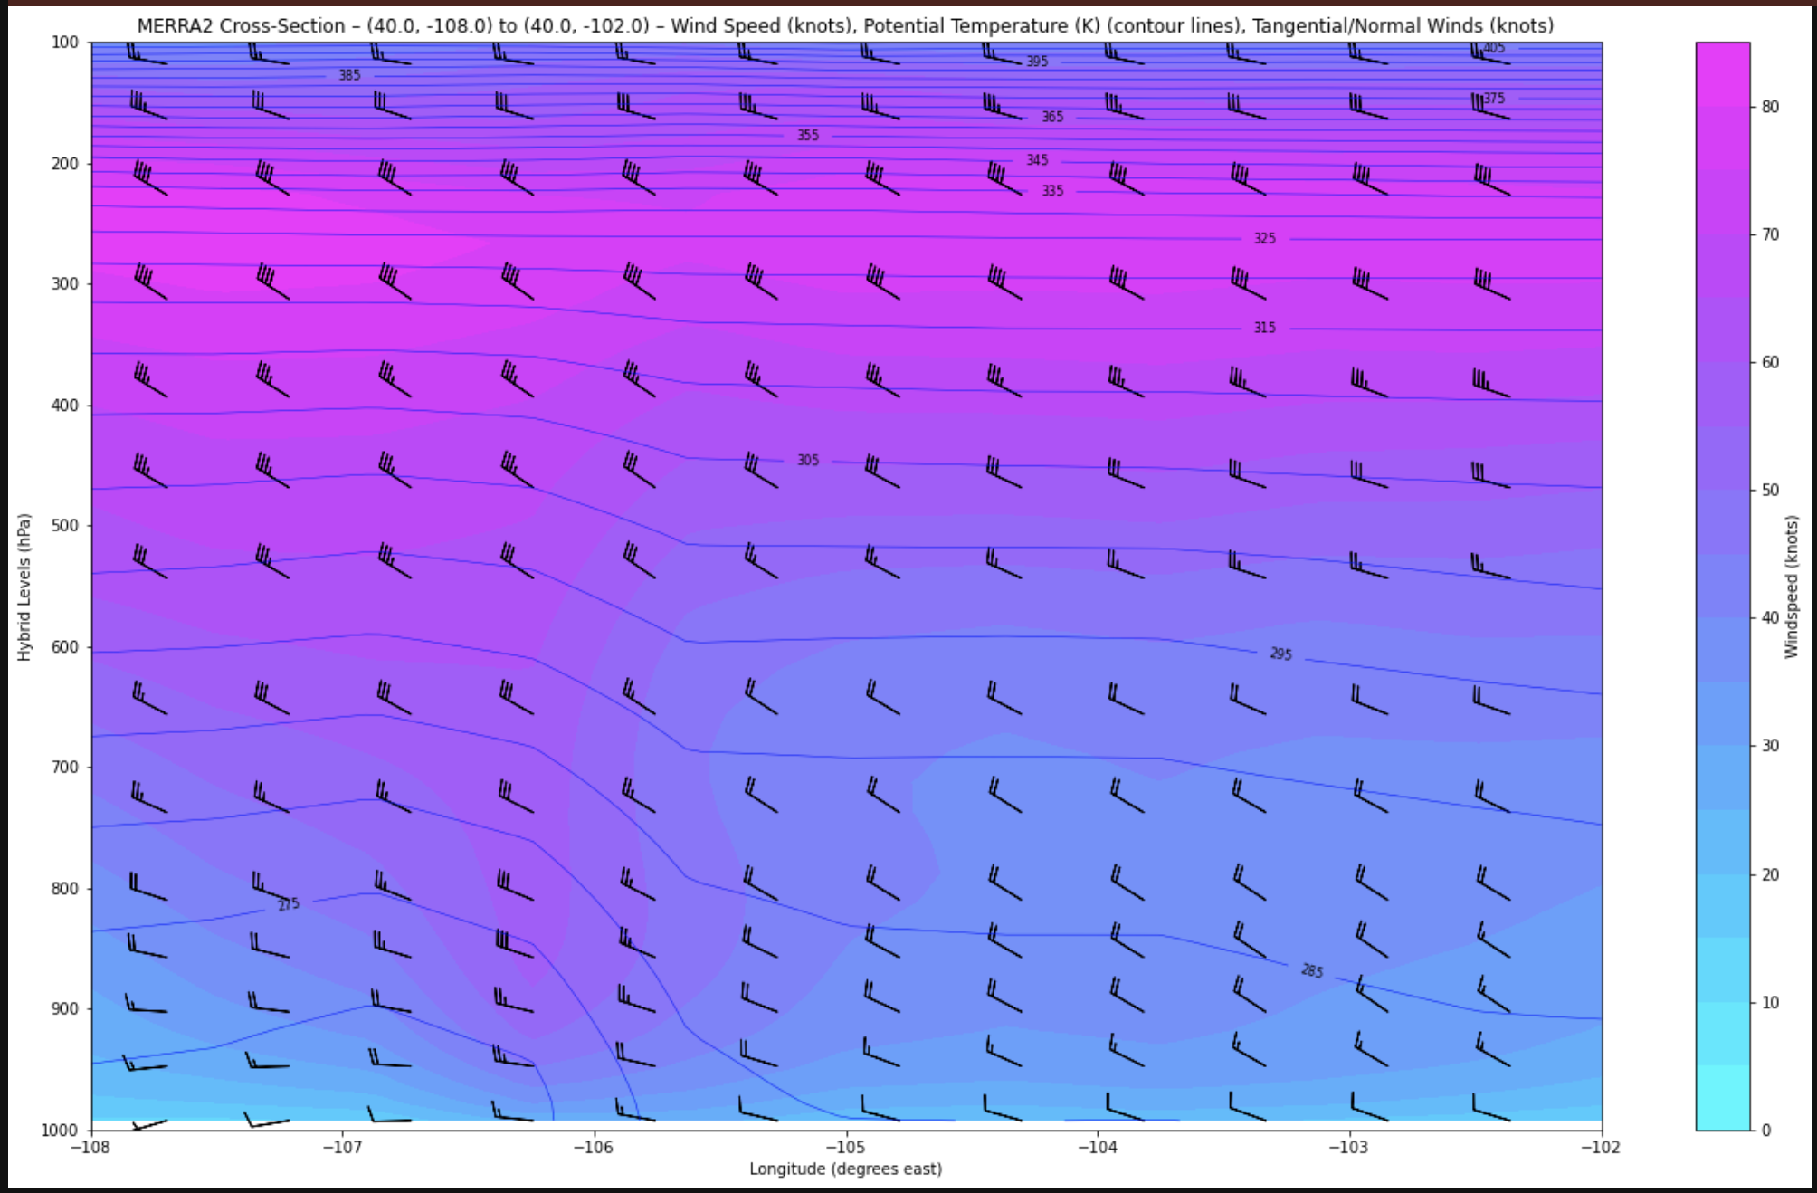1817x1193 pixels.
Task: Click the y-axis tick label 1000
Action: pyautogui.click(x=61, y=1130)
